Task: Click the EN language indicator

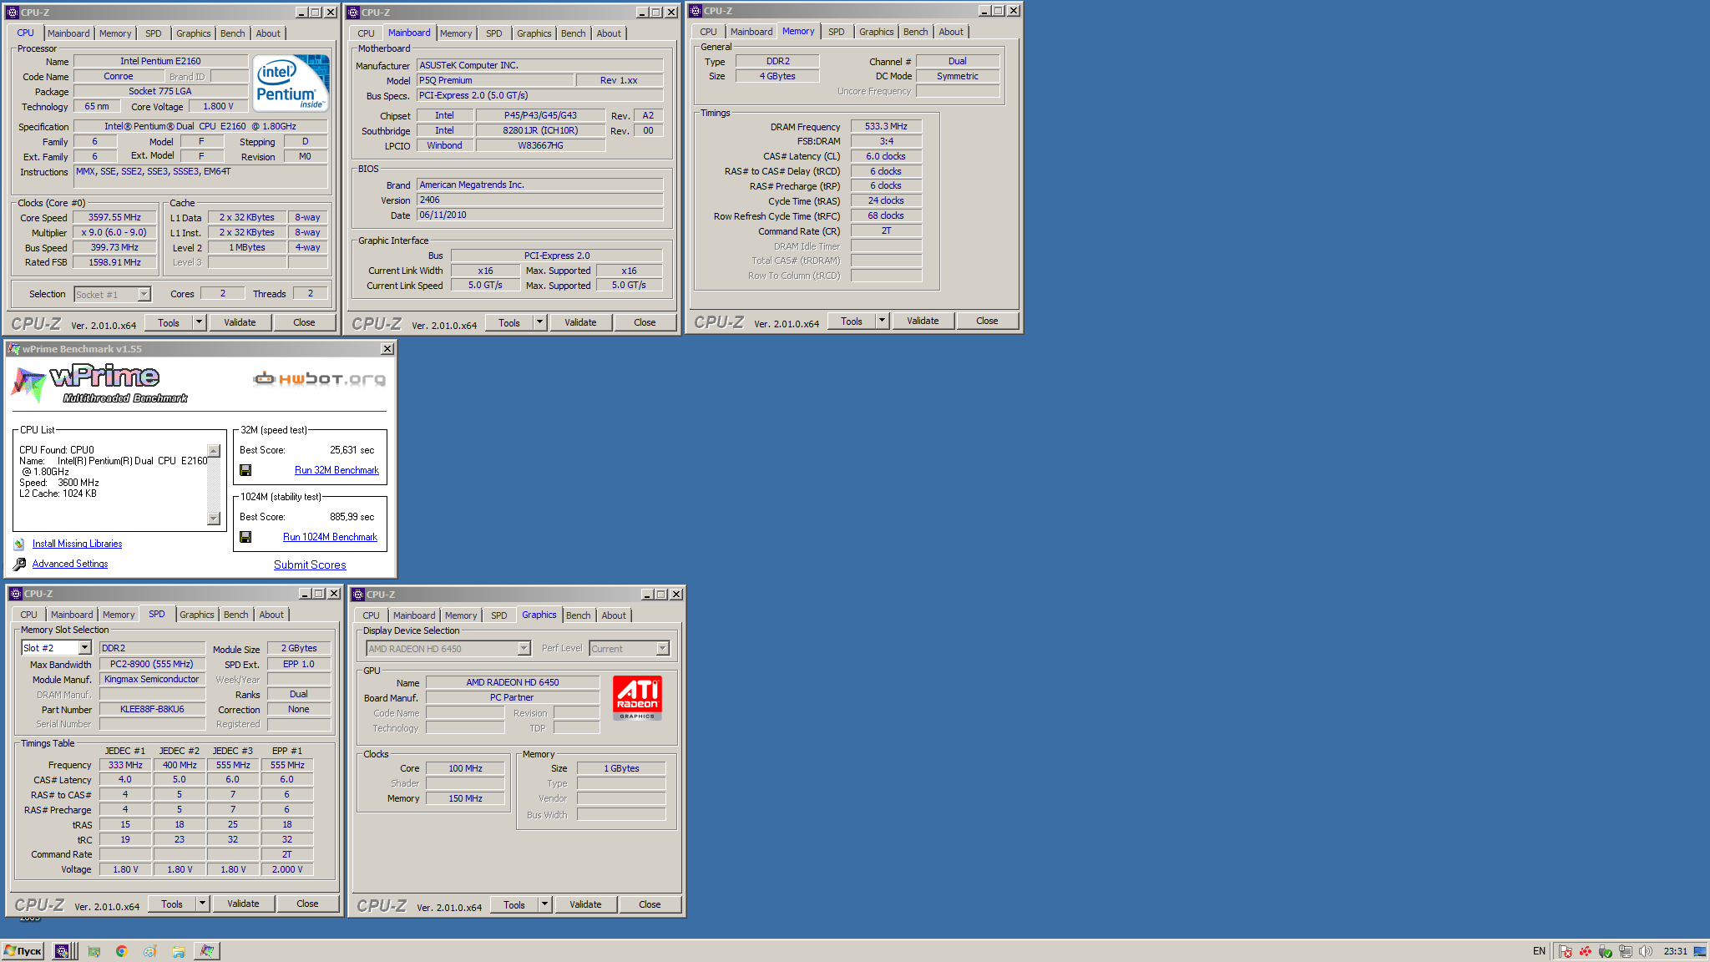Action: 1539,951
